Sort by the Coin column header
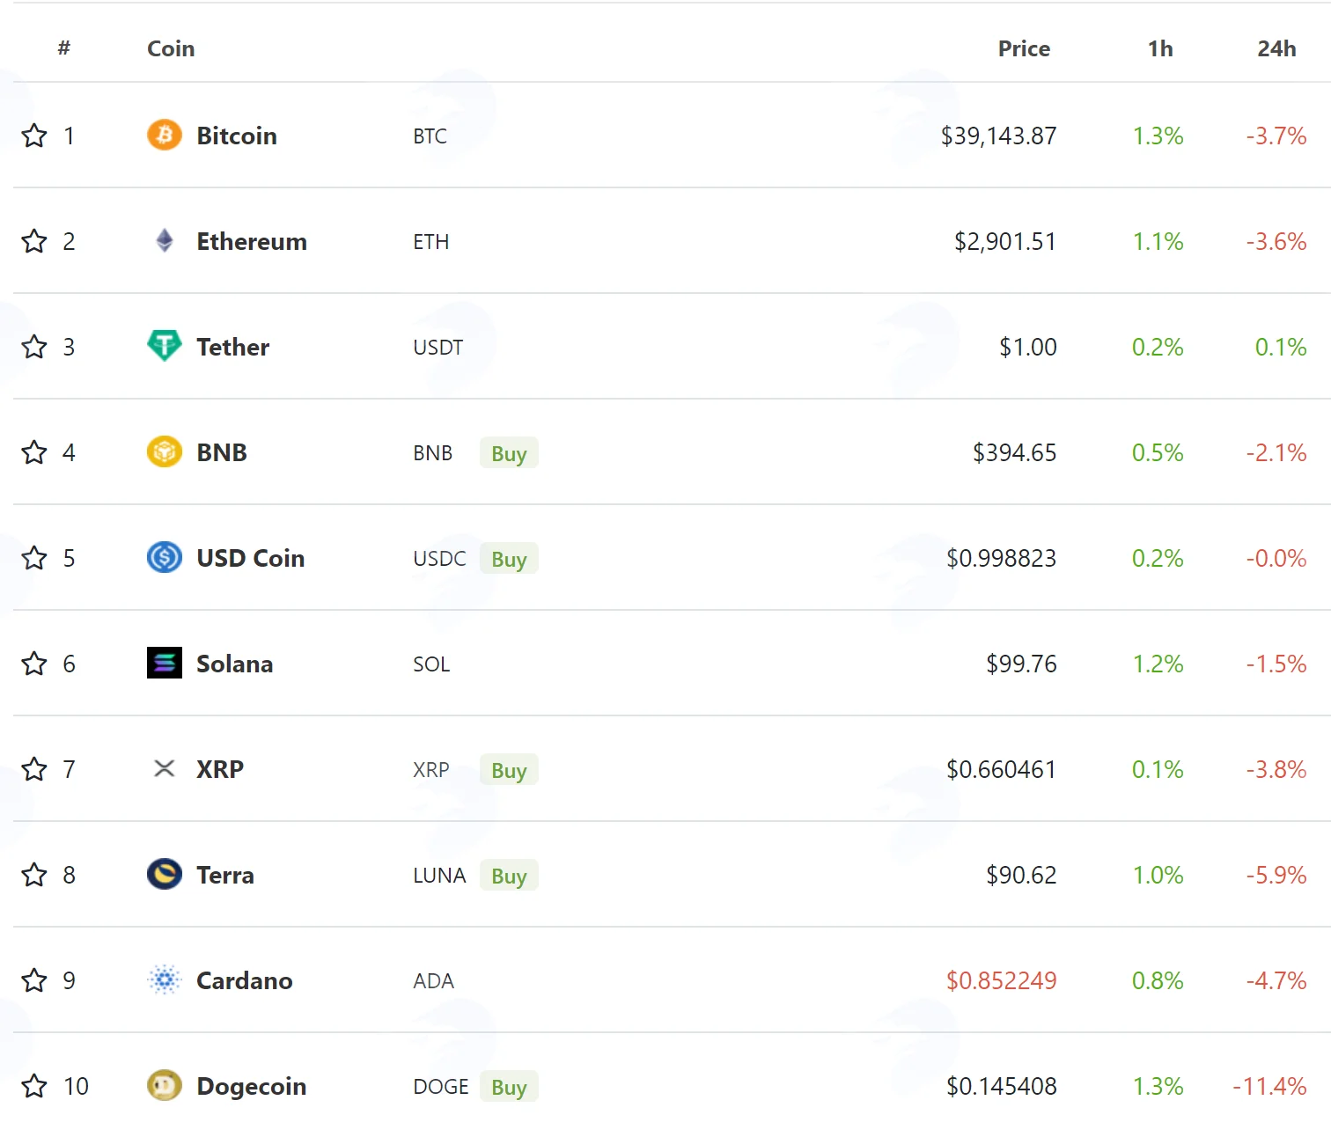Screen dimensions: 1331x1137 click(171, 48)
